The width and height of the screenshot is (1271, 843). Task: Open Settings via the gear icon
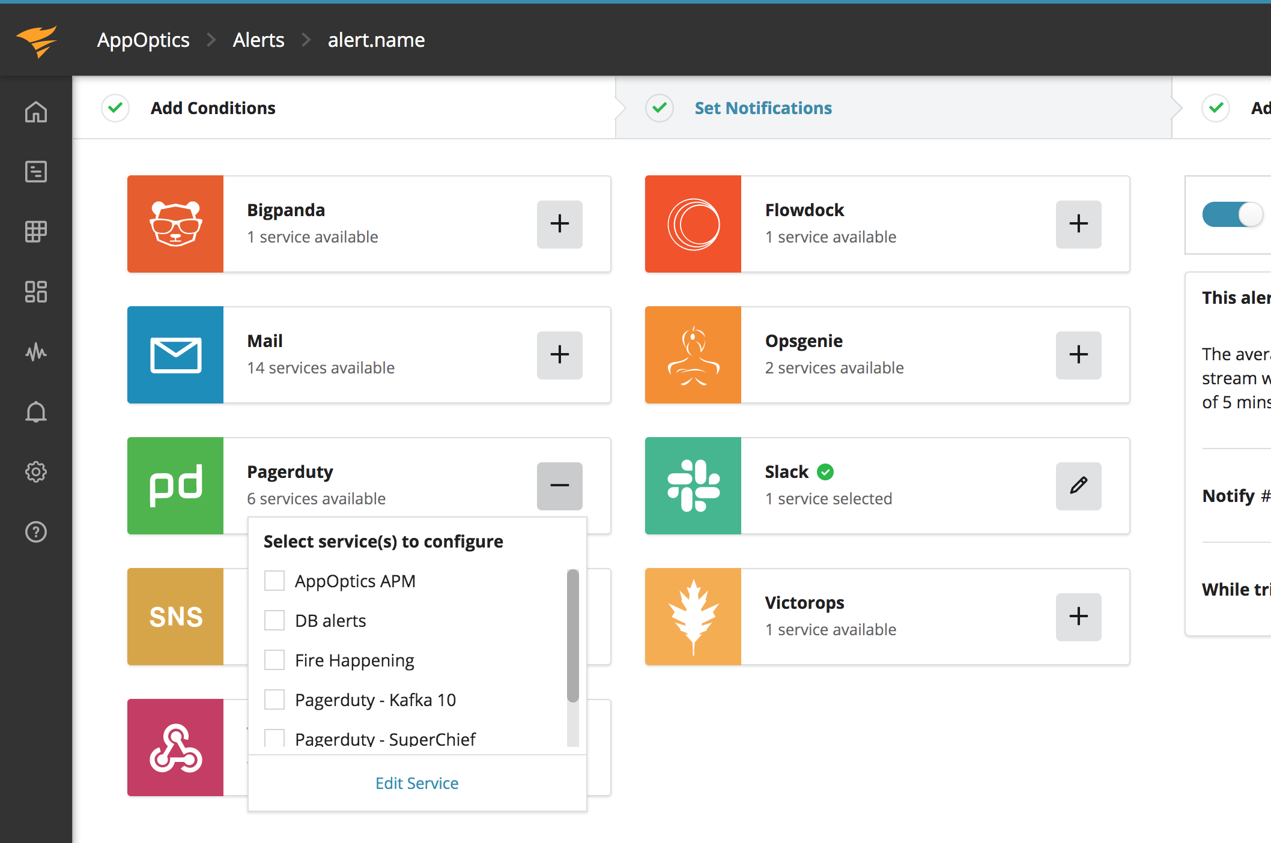coord(36,472)
